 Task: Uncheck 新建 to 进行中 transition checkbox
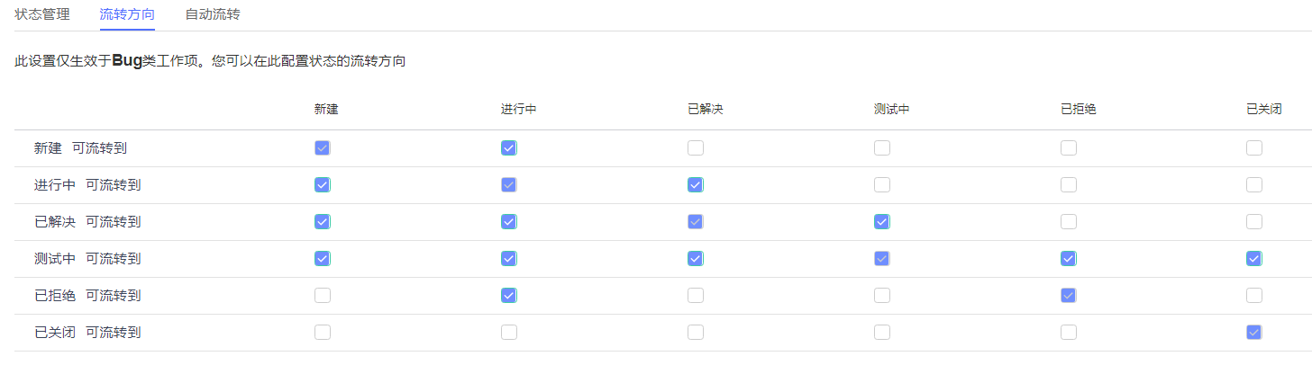click(509, 147)
